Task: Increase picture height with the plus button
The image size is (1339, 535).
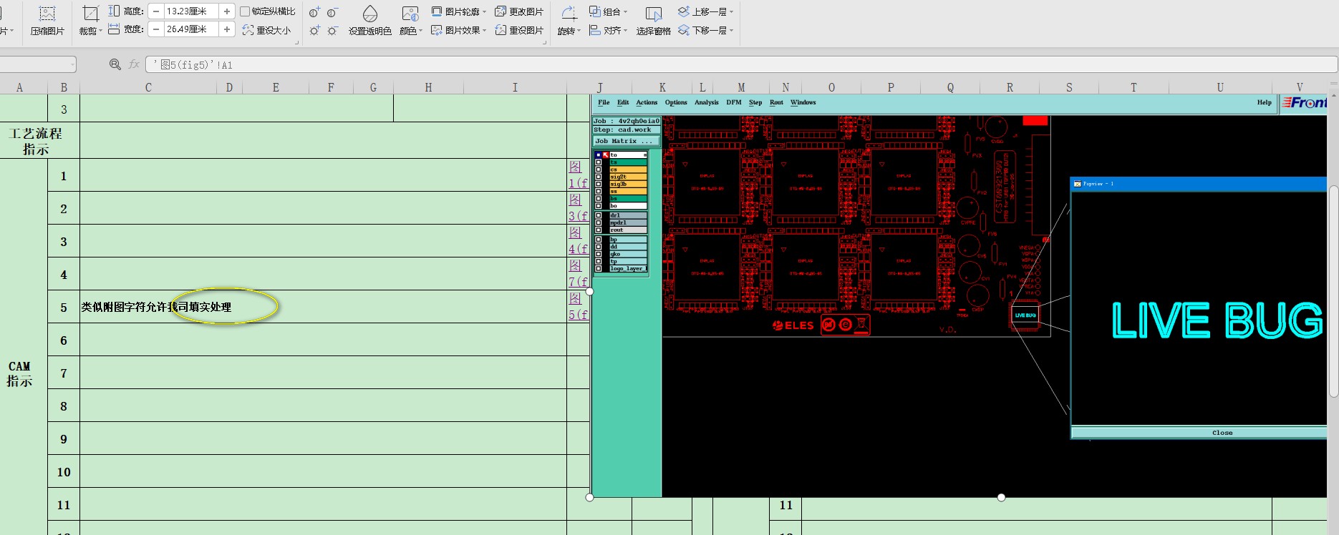Action: (227, 11)
